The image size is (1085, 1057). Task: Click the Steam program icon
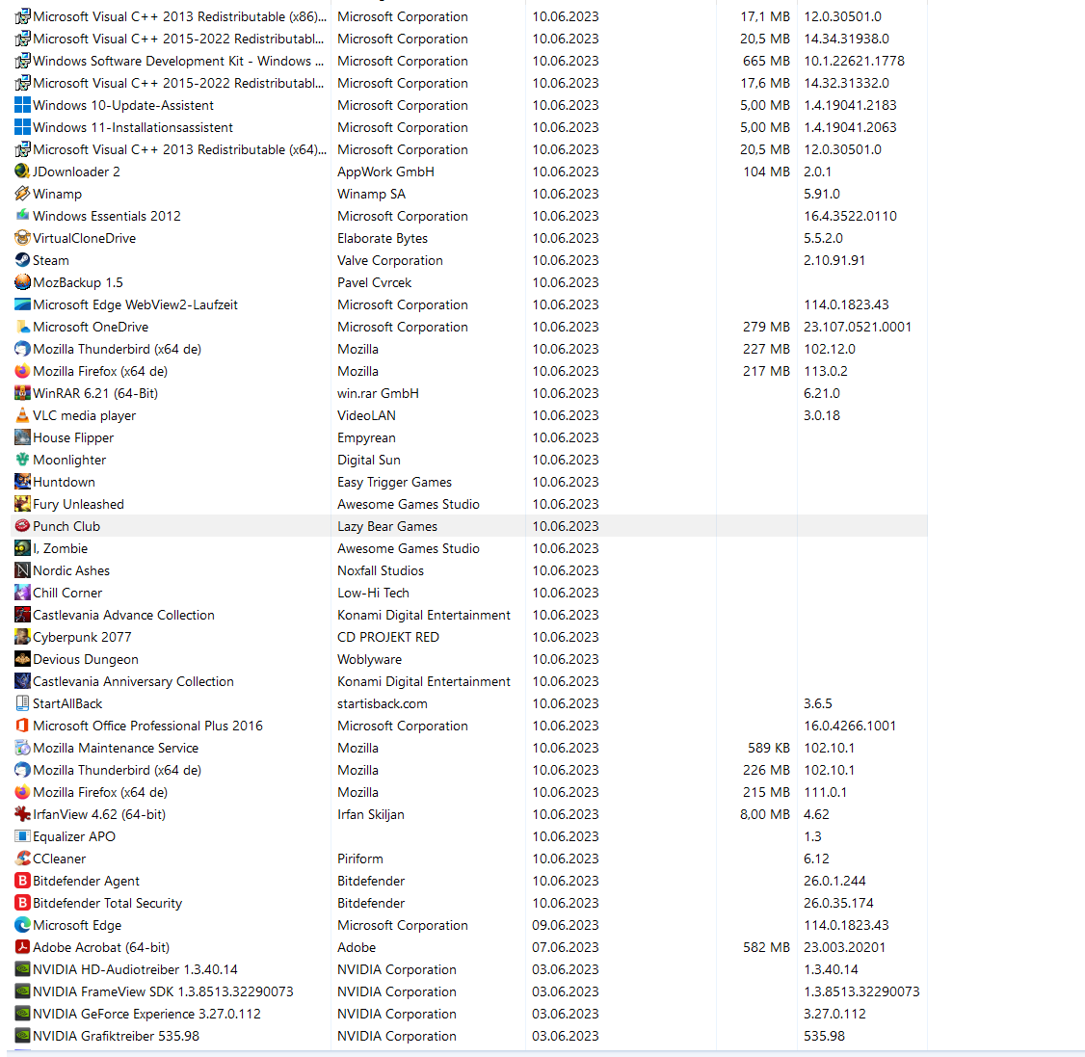(x=22, y=259)
